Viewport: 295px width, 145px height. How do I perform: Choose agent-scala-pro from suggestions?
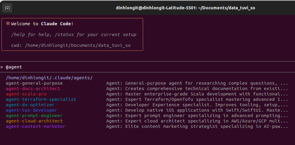(26, 94)
